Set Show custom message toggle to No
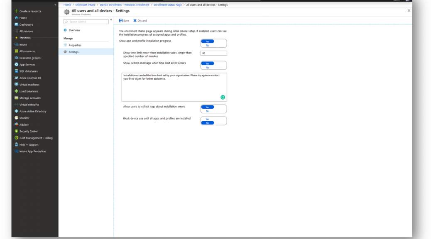Screen dimensions: 431x239 click(208, 68)
